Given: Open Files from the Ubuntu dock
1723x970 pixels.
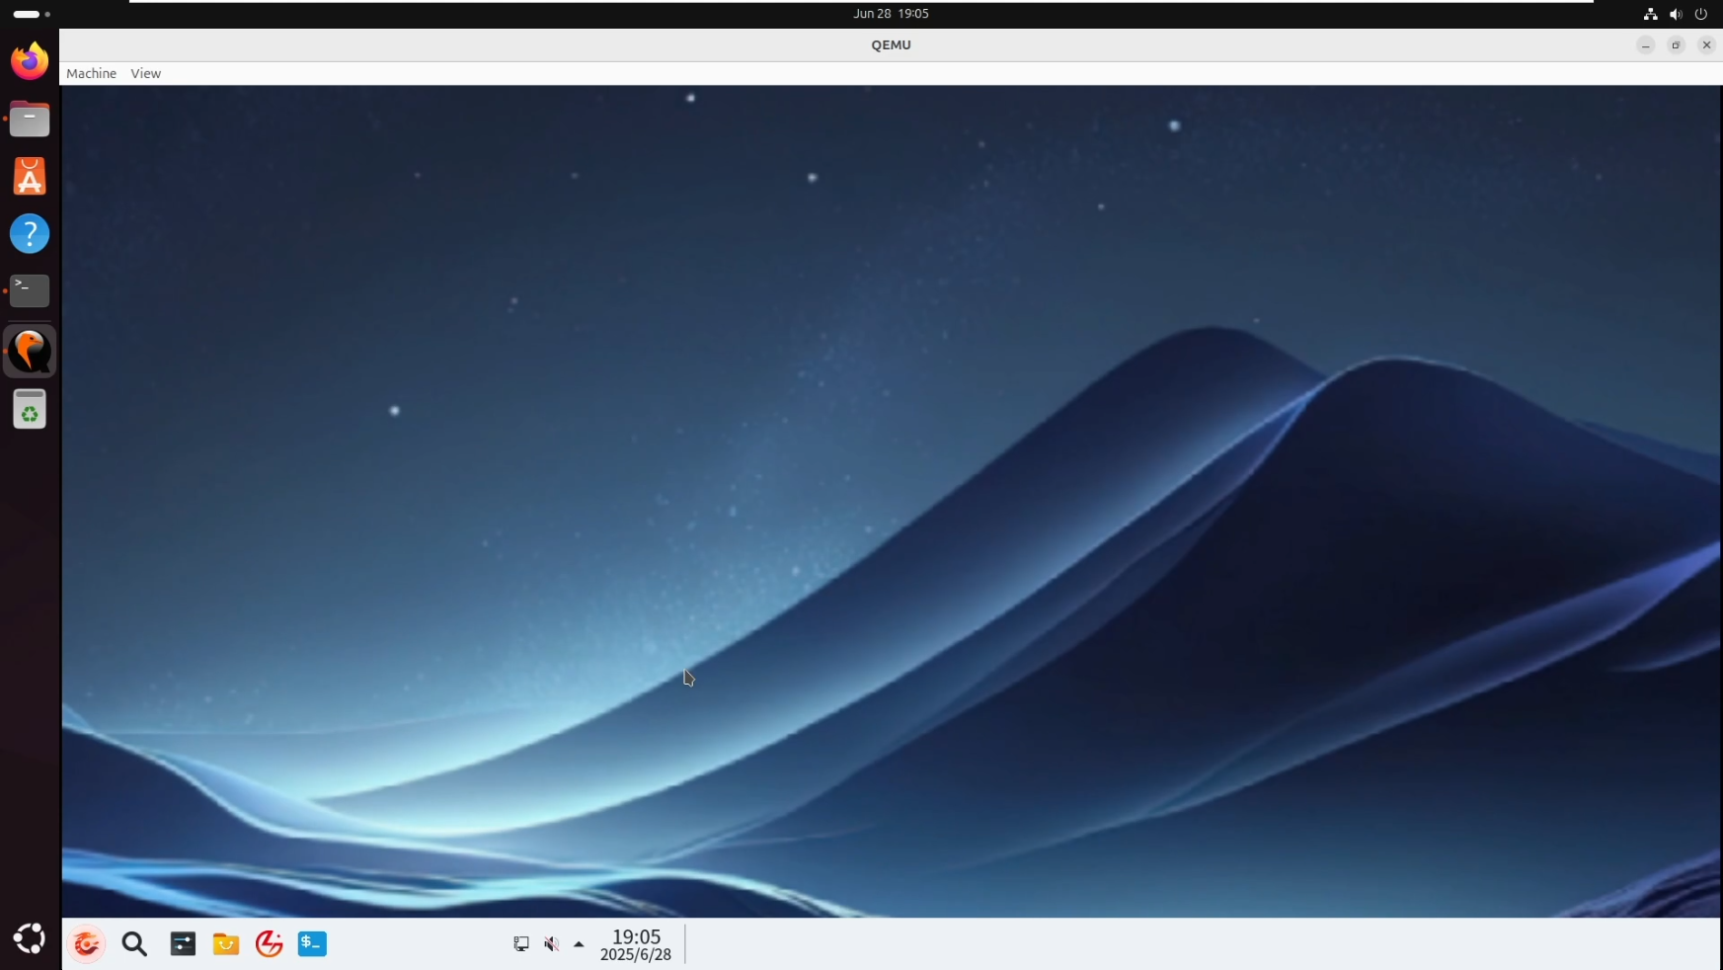Looking at the screenshot, I should [x=30, y=120].
